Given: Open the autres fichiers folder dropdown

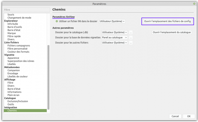Looking at the screenshot, I should pos(114,43).
